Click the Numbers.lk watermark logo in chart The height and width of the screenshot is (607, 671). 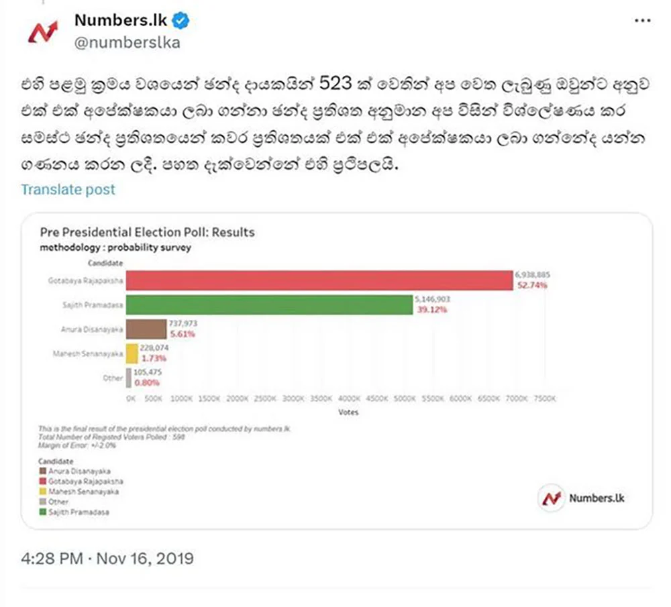click(x=582, y=498)
